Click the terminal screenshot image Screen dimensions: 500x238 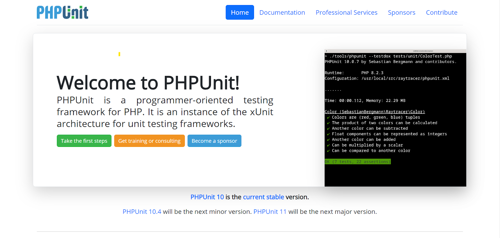(395, 118)
